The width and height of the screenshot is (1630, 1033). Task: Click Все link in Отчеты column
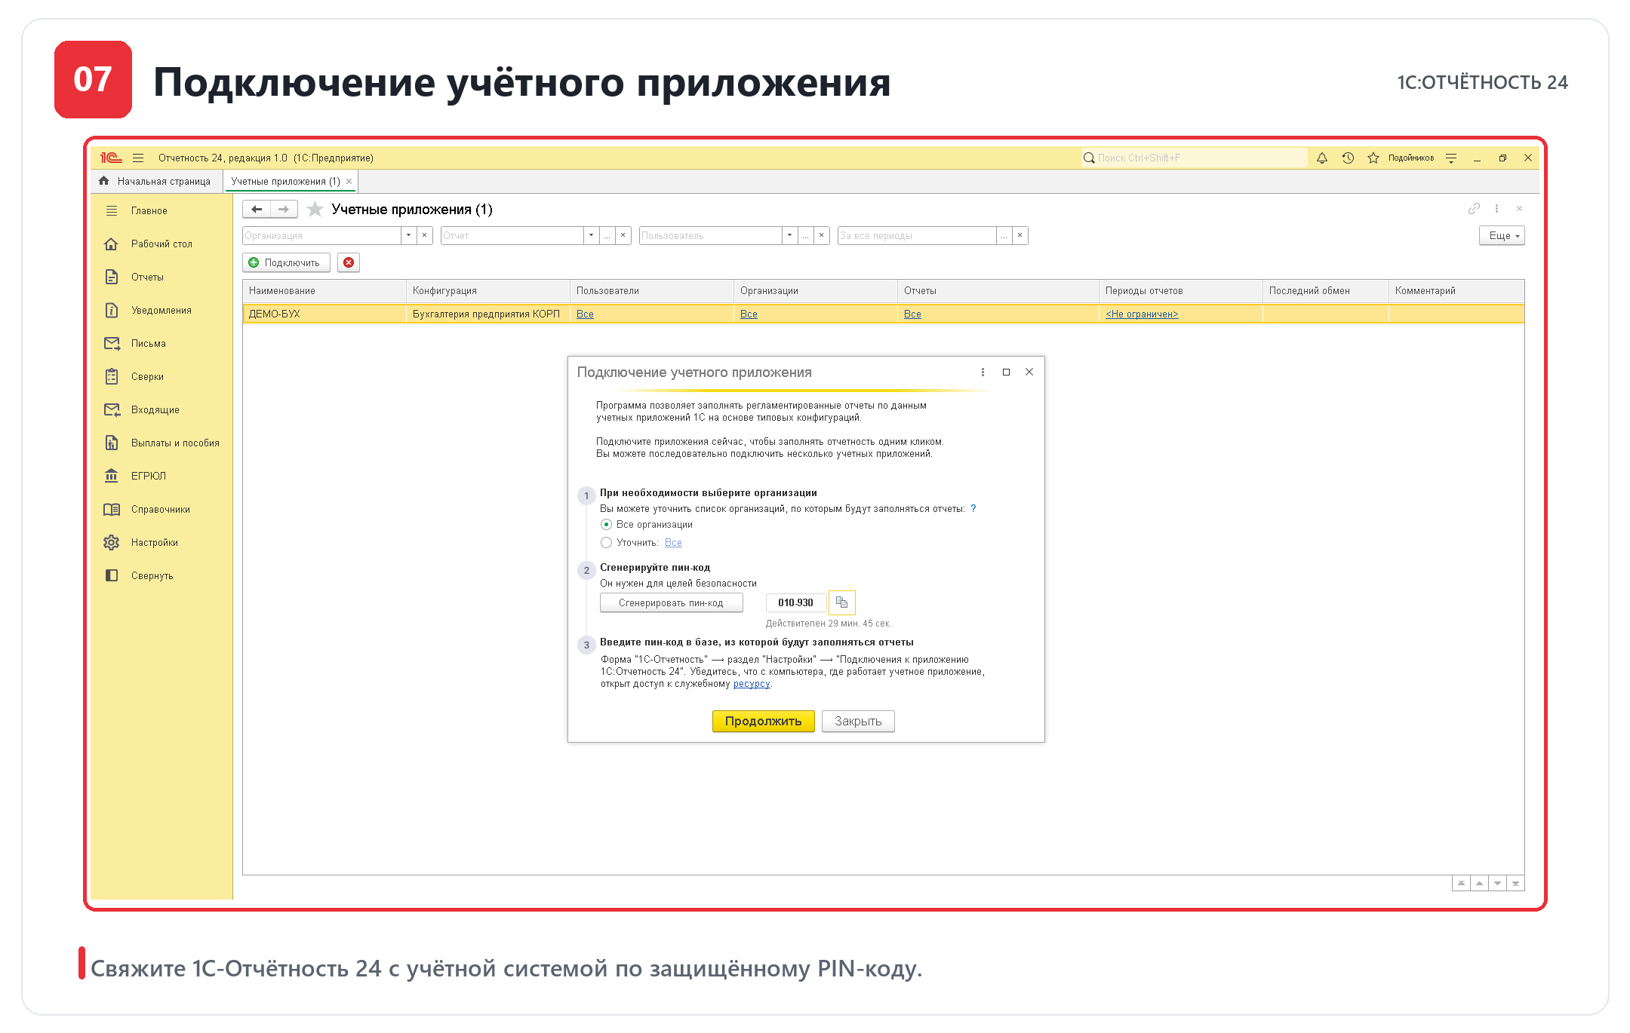912,314
